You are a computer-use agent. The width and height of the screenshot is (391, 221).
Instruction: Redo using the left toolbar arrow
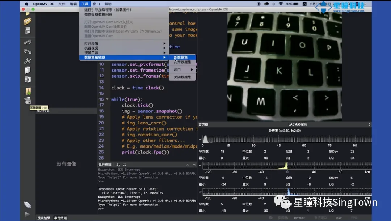click(x=28, y=52)
